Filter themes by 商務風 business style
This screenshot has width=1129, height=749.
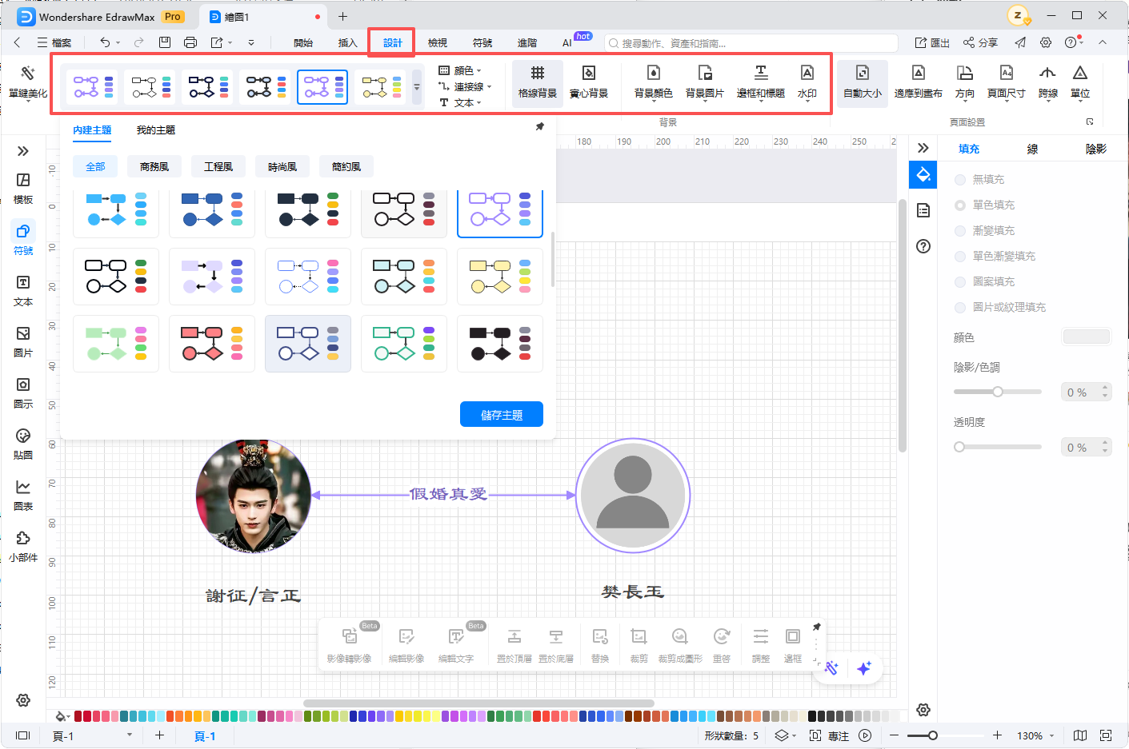point(154,167)
